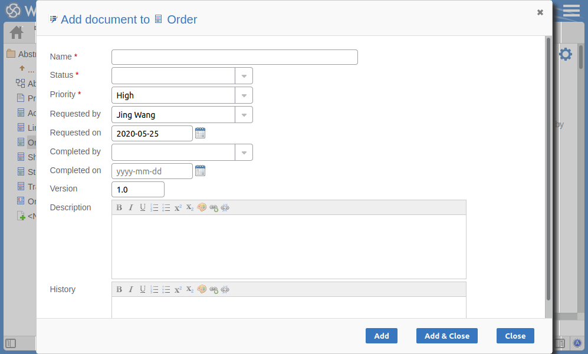The height and width of the screenshot is (354, 588).
Task: Click the Add & Close button
Action: coord(446,336)
